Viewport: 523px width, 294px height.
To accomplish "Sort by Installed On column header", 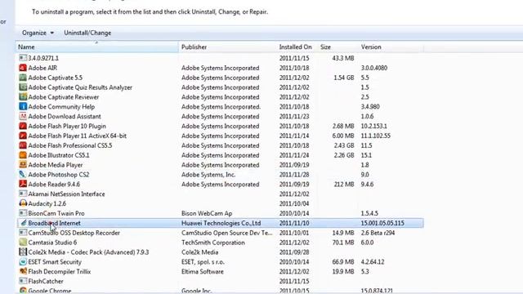I will click(297, 47).
